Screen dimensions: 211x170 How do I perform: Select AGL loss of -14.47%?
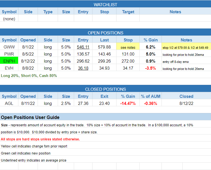pos(128,103)
